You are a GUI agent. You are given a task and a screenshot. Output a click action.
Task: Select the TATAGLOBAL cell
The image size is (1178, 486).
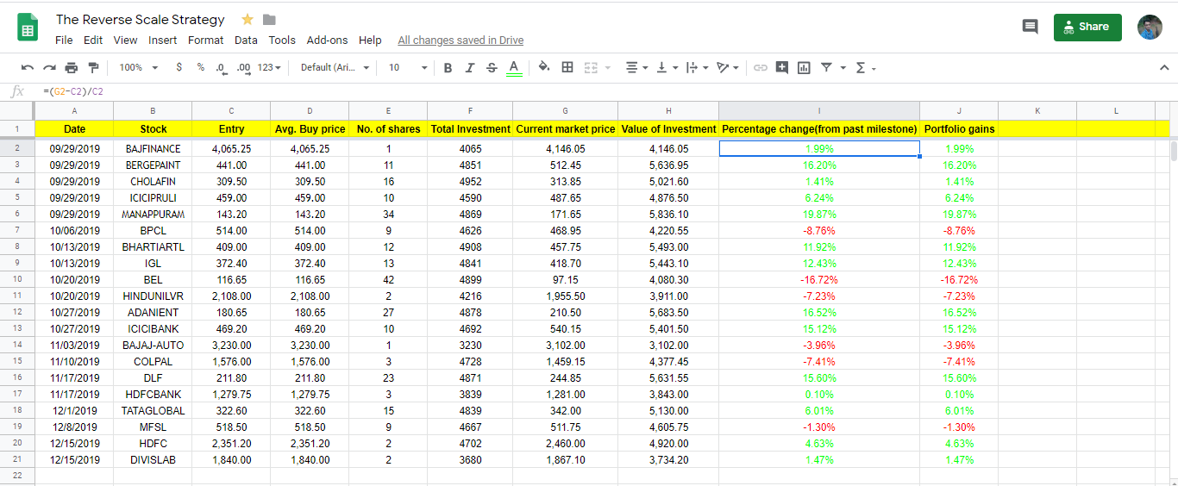click(x=153, y=411)
